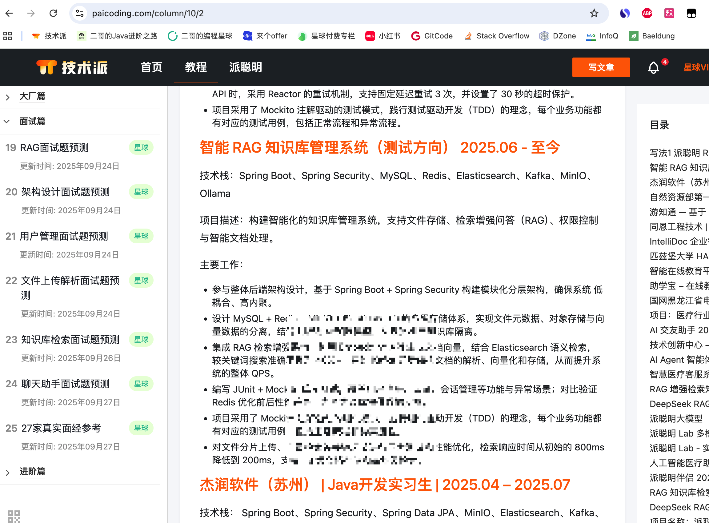Bookmark page with star icon
The image size is (709, 523).
click(594, 13)
